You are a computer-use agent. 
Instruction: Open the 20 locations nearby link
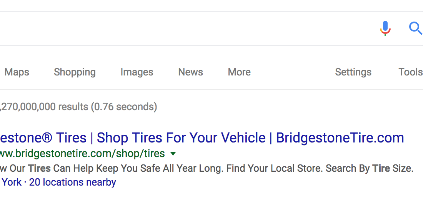(x=73, y=183)
